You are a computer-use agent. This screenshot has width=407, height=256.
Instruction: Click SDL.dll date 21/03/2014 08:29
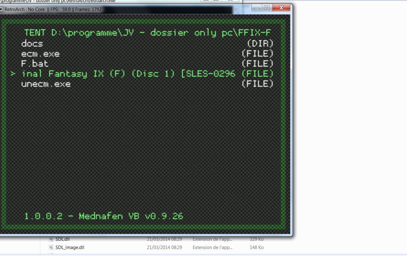[164, 239]
